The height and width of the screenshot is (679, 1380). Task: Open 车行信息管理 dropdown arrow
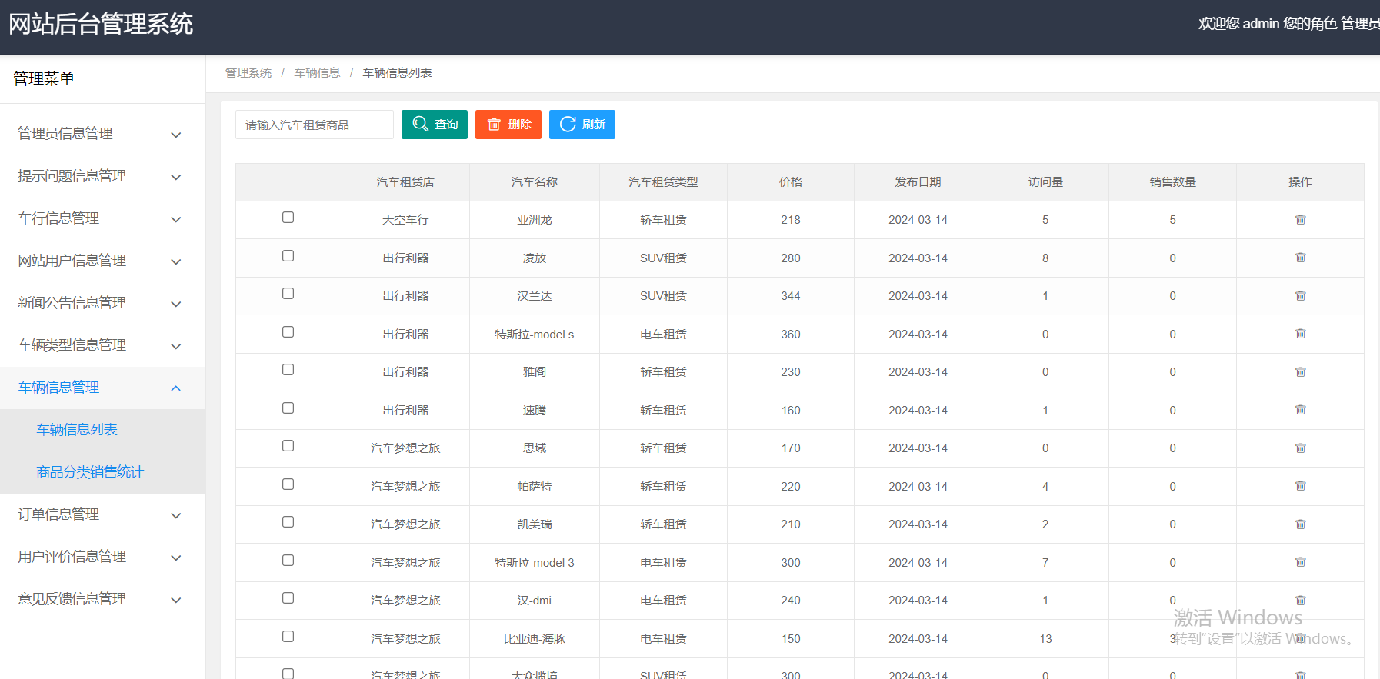coord(176,219)
